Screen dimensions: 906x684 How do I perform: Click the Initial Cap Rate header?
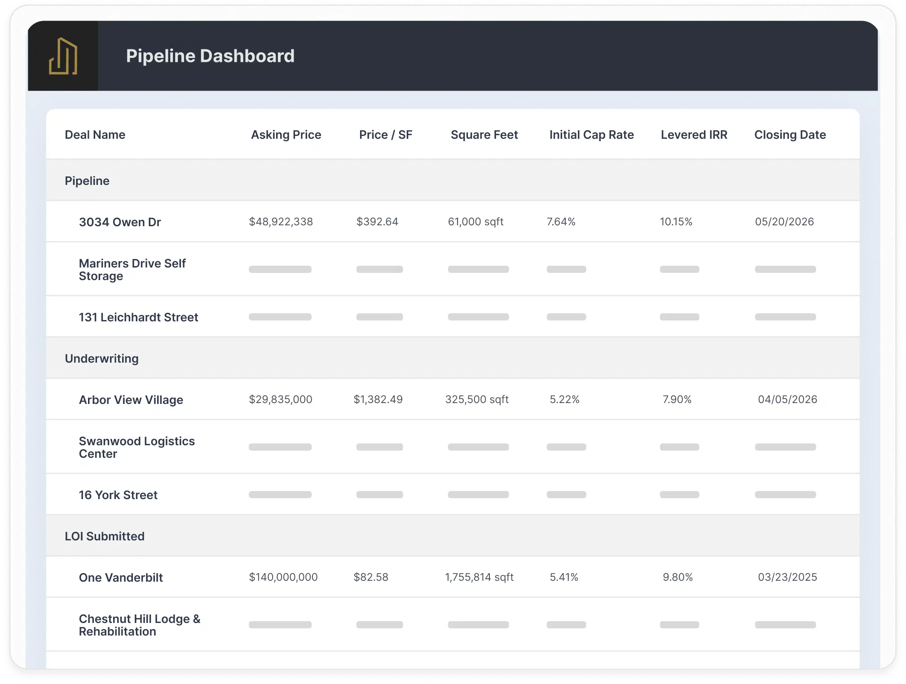(x=592, y=134)
